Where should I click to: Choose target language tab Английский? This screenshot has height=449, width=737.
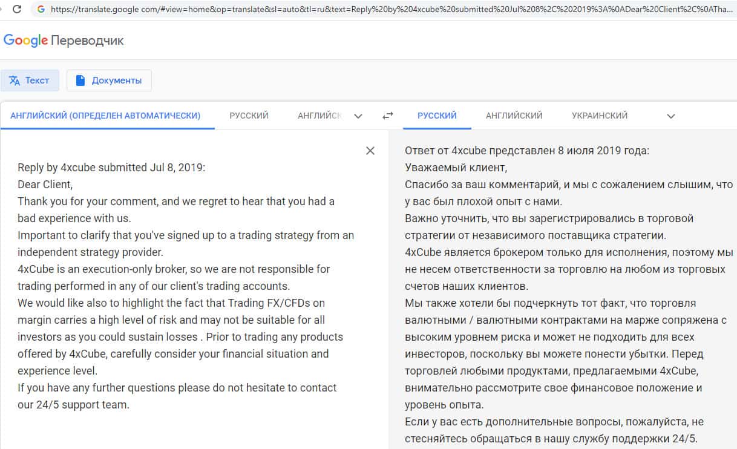514,116
